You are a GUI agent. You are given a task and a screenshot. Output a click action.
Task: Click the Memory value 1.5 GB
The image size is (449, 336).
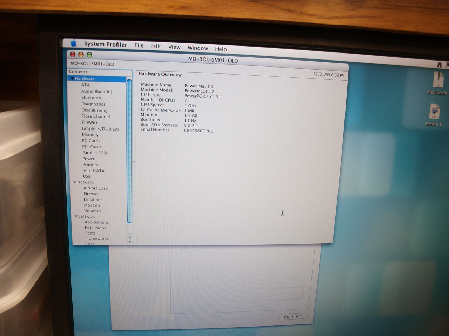coord(191,115)
